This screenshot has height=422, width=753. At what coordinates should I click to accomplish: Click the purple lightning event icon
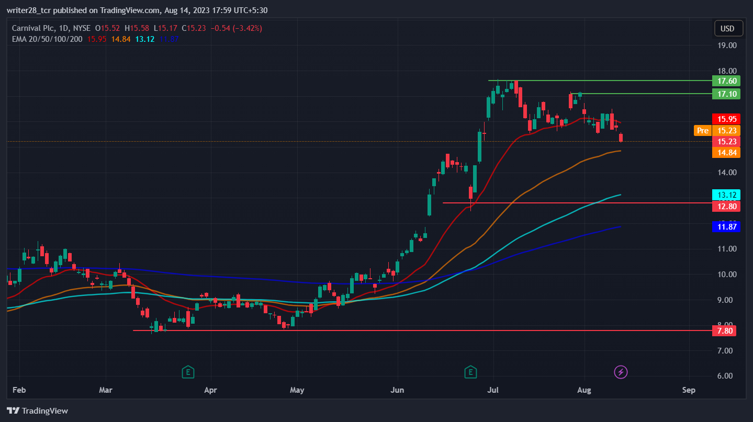[x=621, y=372]
